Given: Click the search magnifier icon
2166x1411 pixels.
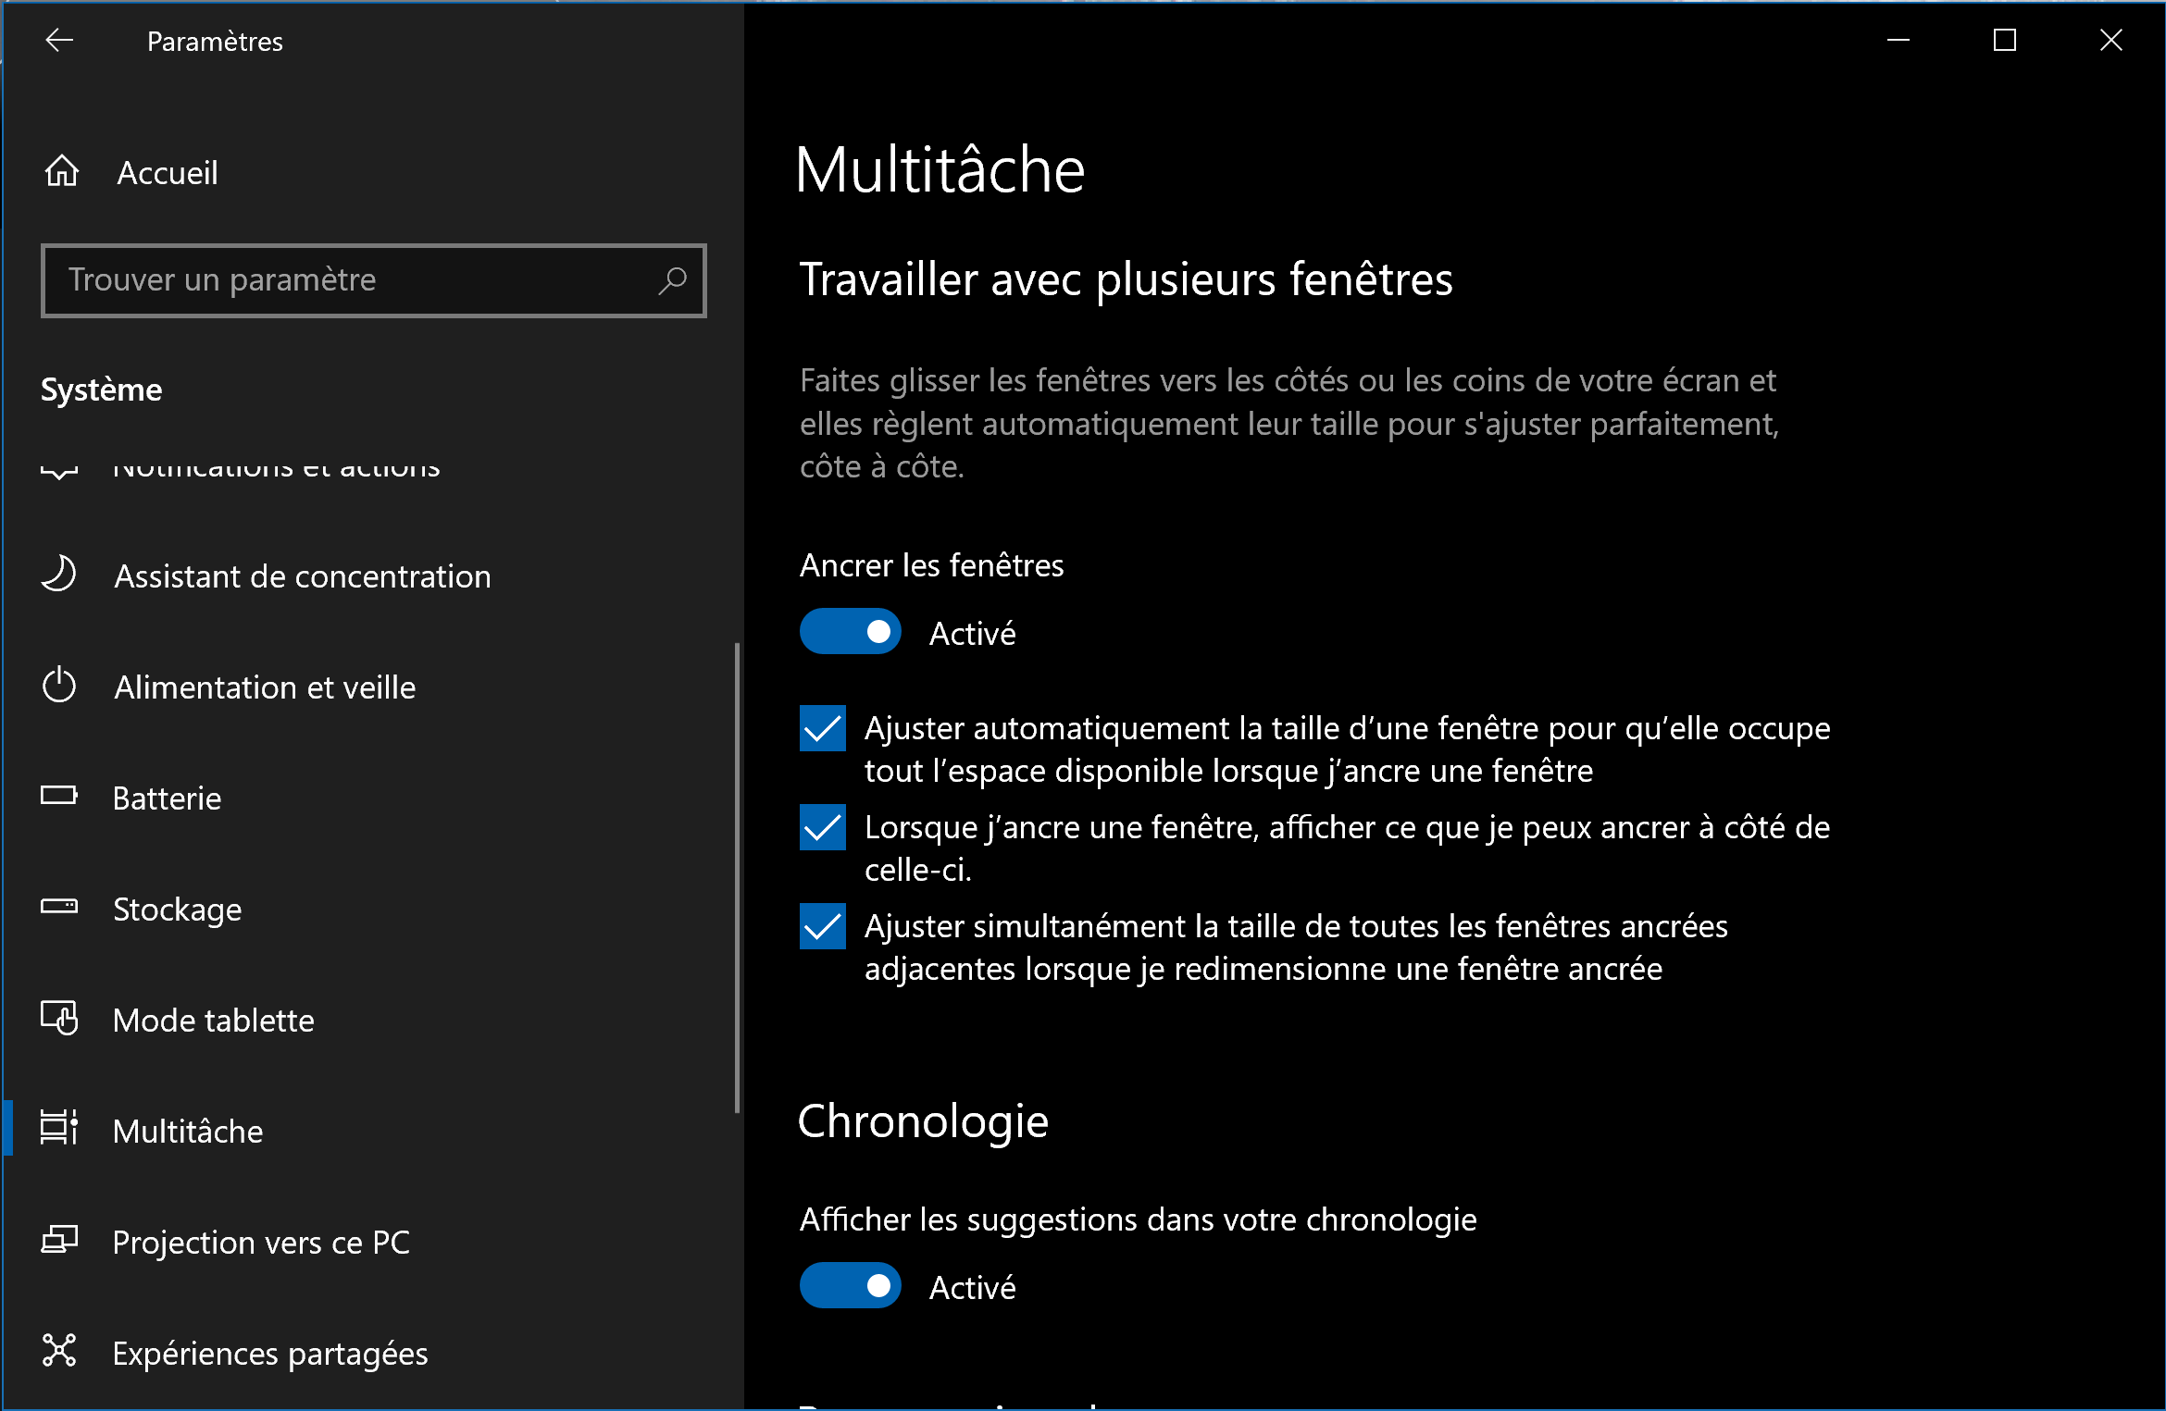Looking at the screenshot, I should (x=672, y=279).
